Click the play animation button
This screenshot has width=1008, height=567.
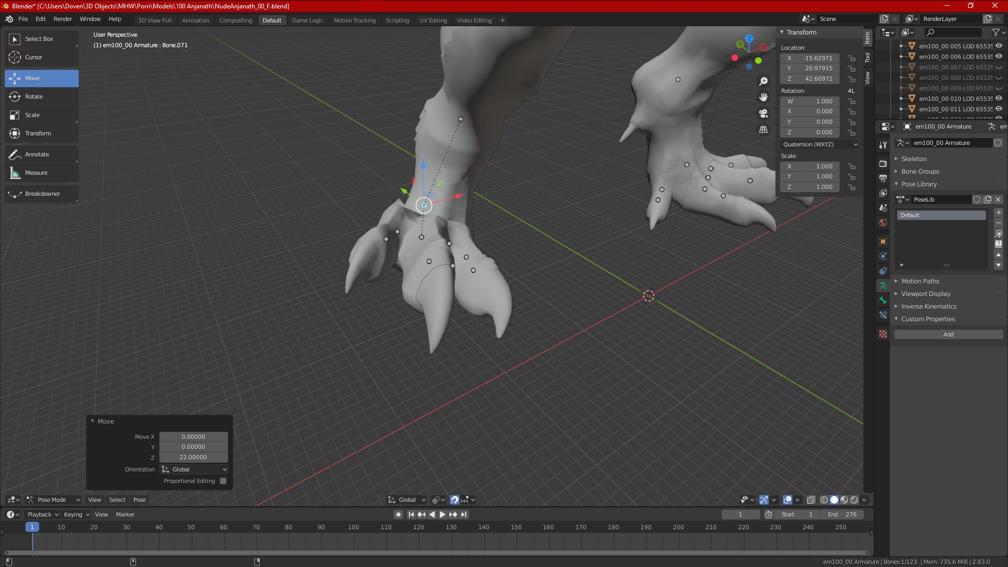pos(442,514)
